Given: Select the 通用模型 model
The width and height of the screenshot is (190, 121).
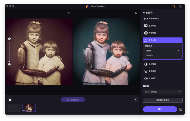Looking at the screenshot, I should click(152, 26).
